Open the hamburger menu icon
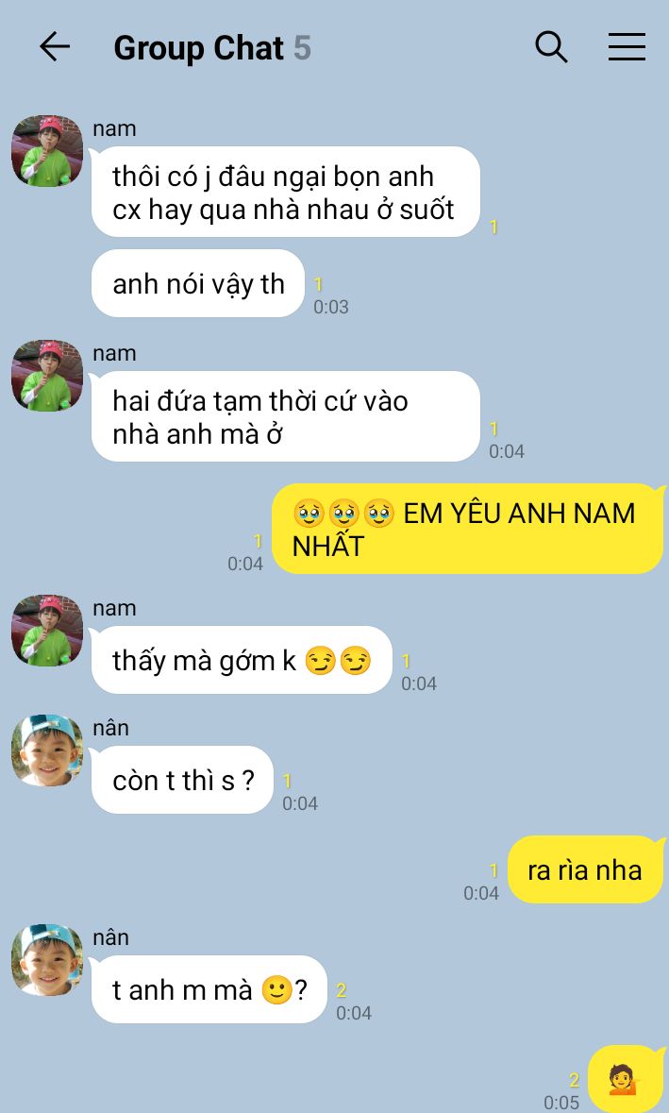Screen dimensions: 669x1113 [x=627, y=47]
